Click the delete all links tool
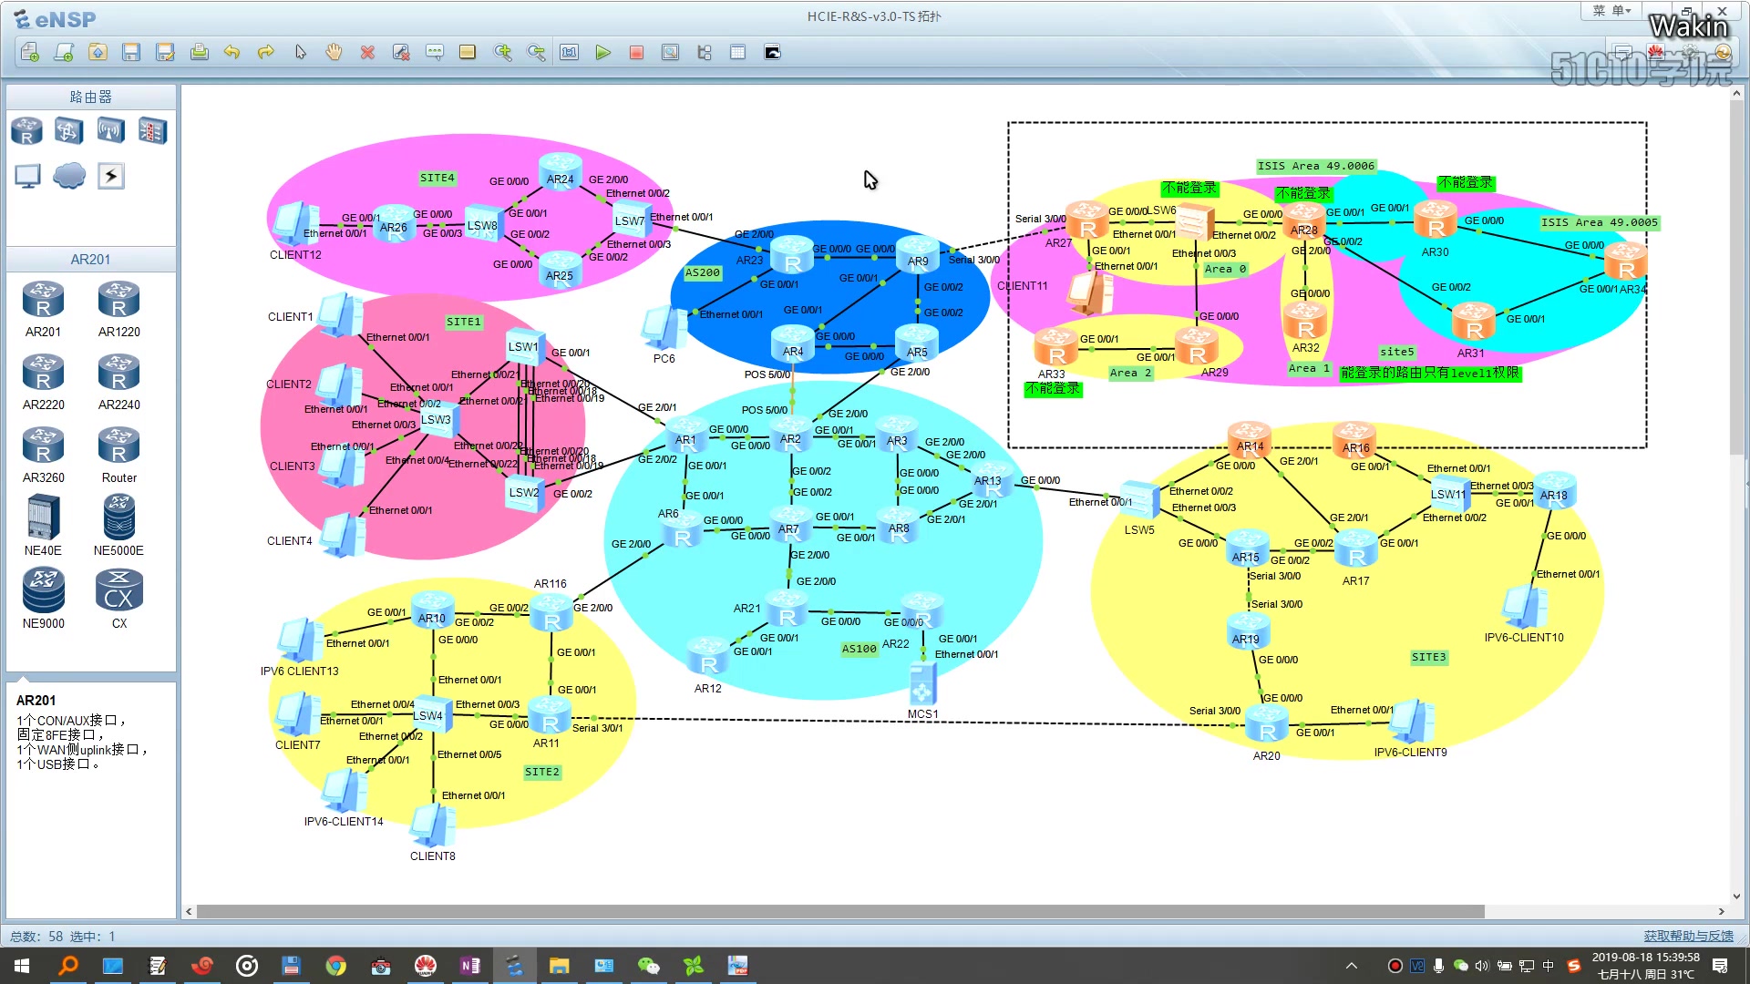 401,53
